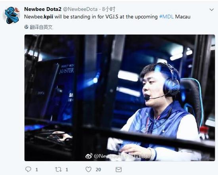Screen dimensions: 218x175
Task: Click the retweet count number
Action: (67, 169)
